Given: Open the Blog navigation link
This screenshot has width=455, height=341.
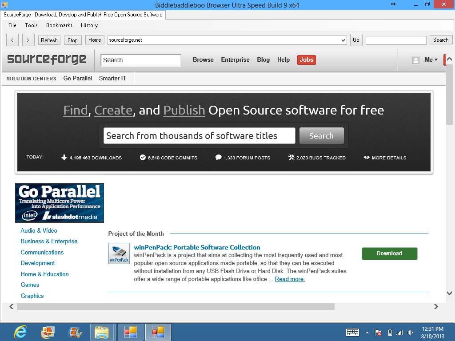Looking at the screenshot, I should coord(263,60).
